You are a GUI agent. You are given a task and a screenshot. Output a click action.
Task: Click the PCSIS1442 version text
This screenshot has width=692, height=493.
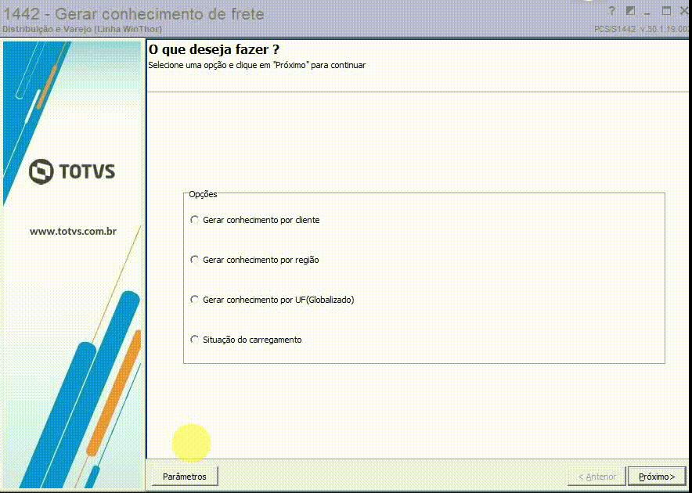641,29
